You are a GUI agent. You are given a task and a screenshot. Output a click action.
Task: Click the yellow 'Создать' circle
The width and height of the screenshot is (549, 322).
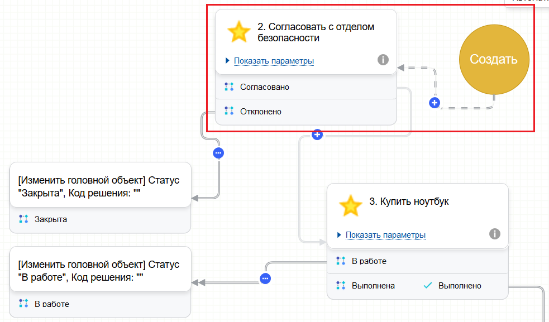(x=493, y=60)
